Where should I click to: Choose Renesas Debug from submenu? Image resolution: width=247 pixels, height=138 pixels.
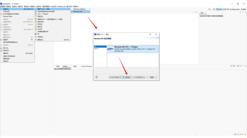click(80, 9)
